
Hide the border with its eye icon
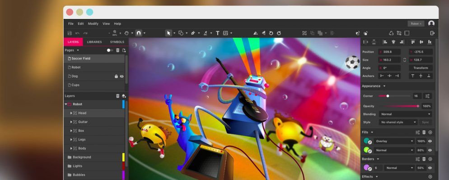pyautogui.click(x=430, y=168)
